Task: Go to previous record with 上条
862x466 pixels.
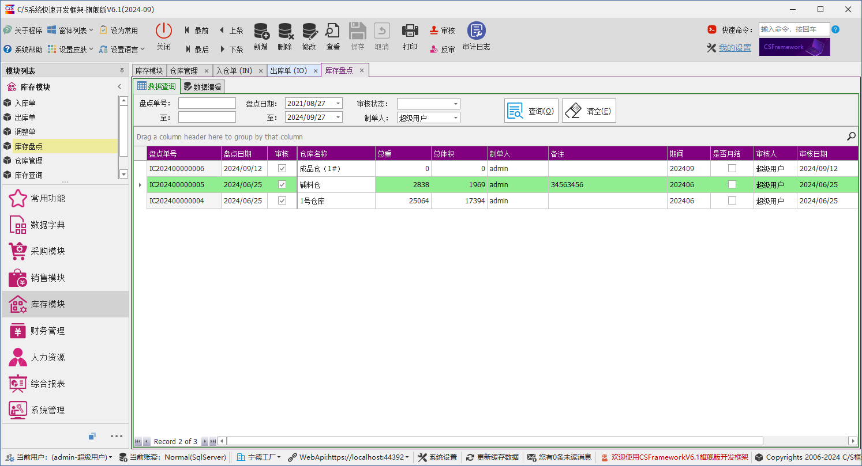Action: (231, 31)
